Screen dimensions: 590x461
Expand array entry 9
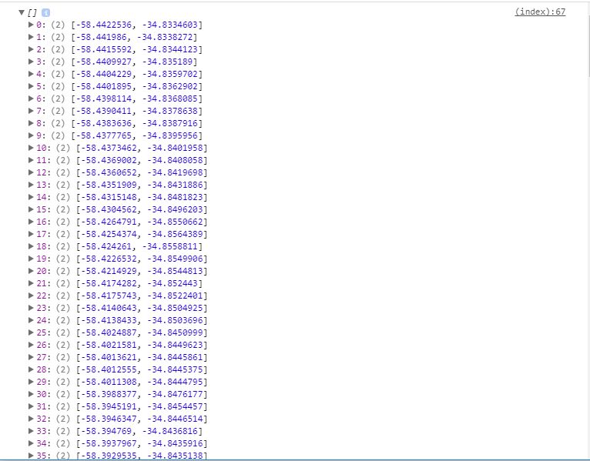coord(31,135)
